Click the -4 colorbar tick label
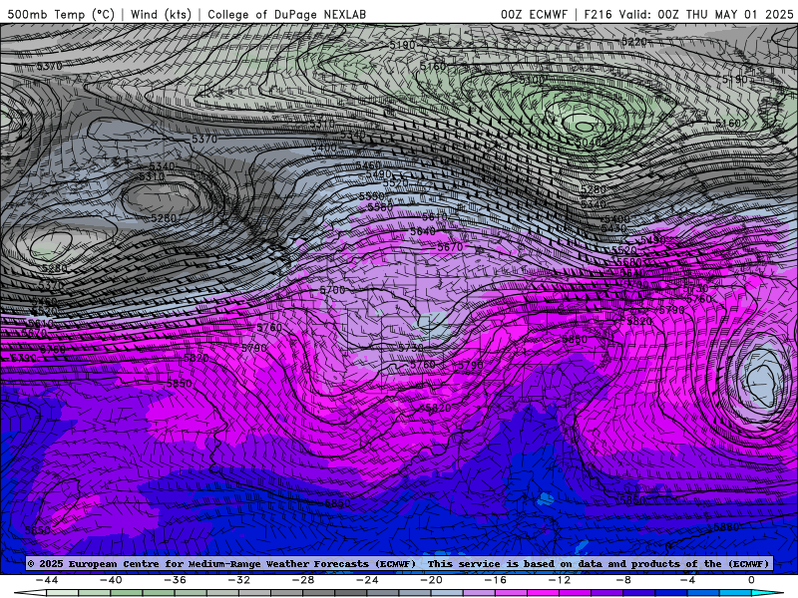 pyautogui.click(x=687, y=580)
